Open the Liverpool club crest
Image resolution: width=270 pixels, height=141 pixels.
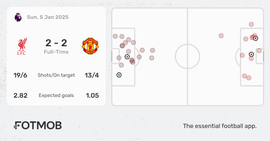[x=22, y=46]
